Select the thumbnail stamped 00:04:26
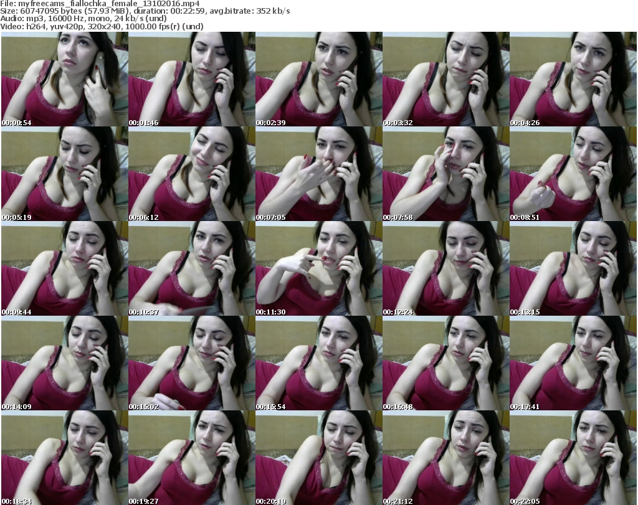 [573, 79]
